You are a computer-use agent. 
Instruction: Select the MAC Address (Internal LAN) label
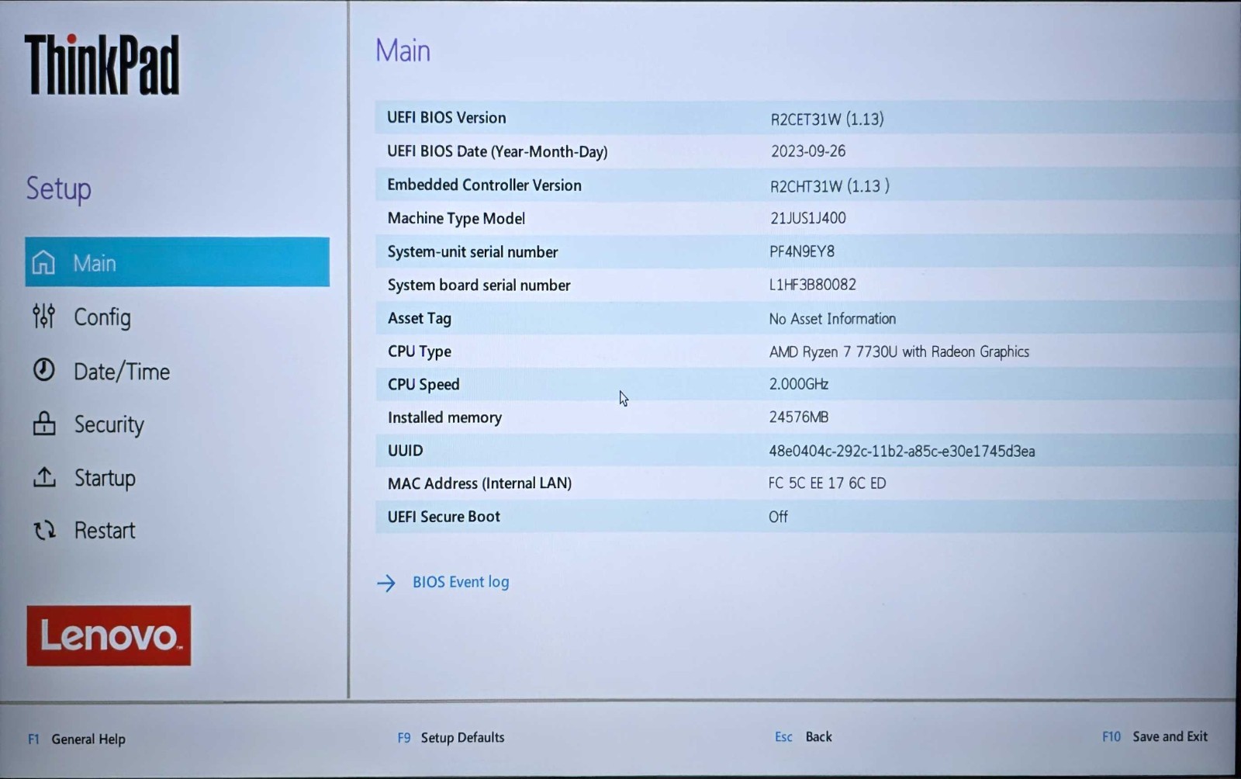pyautogui.click(x=480, y=483)
